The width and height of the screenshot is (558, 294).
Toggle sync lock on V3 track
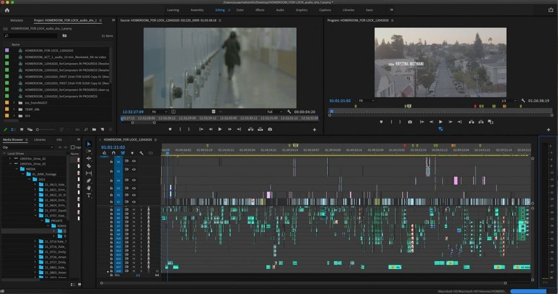click(x=126, y=188)
